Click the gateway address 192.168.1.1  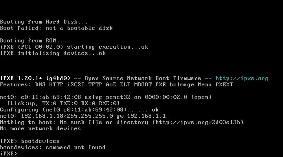click(x=146, y=116)
